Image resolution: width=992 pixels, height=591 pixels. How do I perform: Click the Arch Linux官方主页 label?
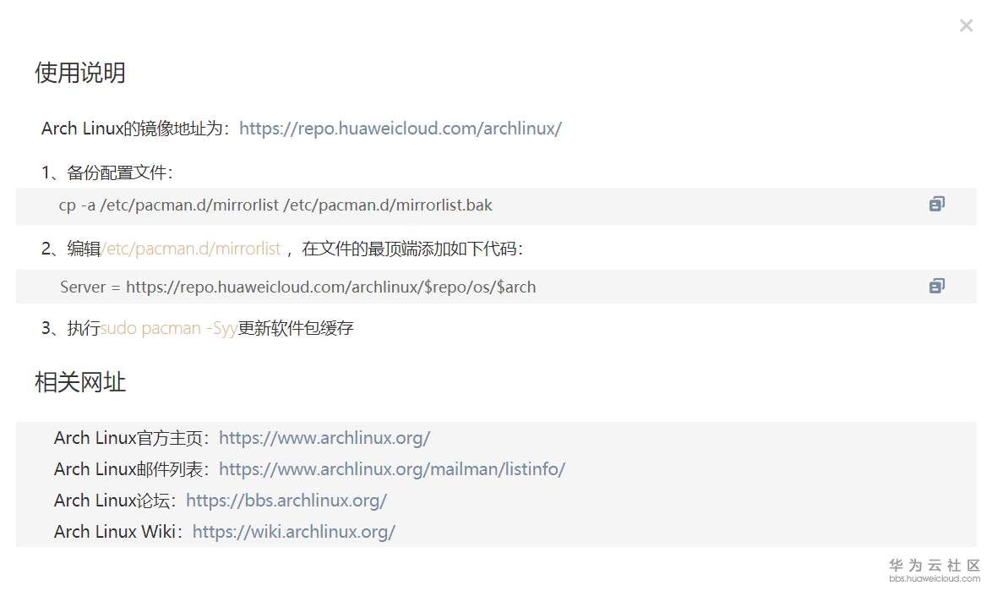click(132, 438)
